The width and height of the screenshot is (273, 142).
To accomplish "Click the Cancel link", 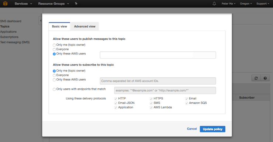I will pyautogui.click(x=192, y=129).
